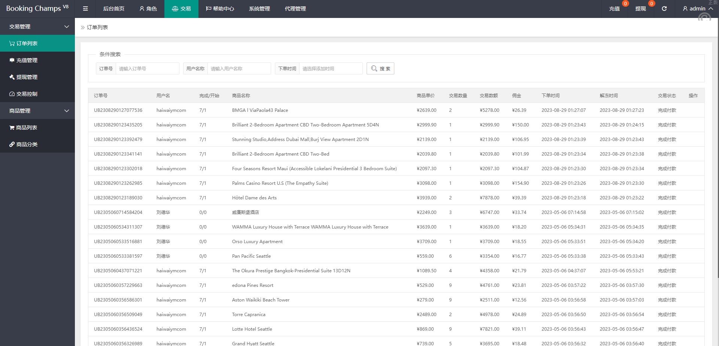Open the 系统管理 top menu
Image resolution: width=719 pixels, height=346 pixels.
coord(259,9)
